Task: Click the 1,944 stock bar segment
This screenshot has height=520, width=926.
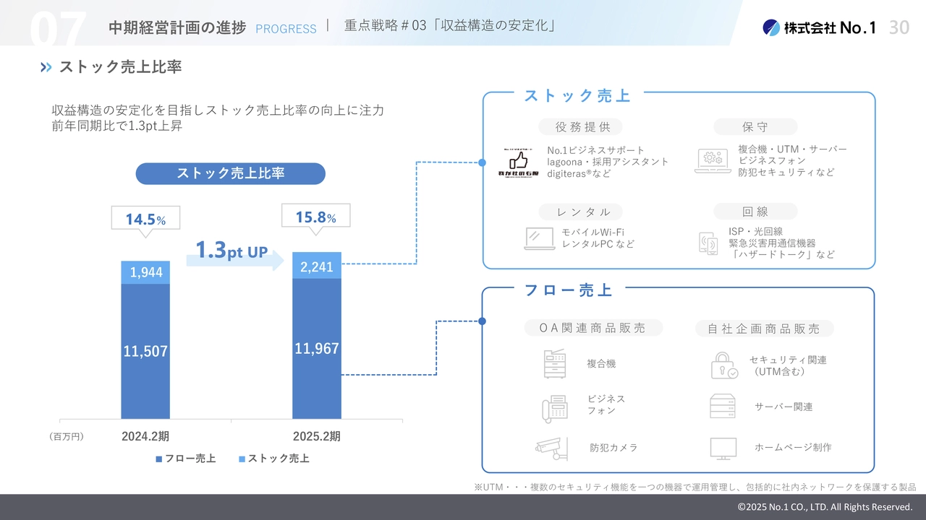Action: [x=145, y=272]
